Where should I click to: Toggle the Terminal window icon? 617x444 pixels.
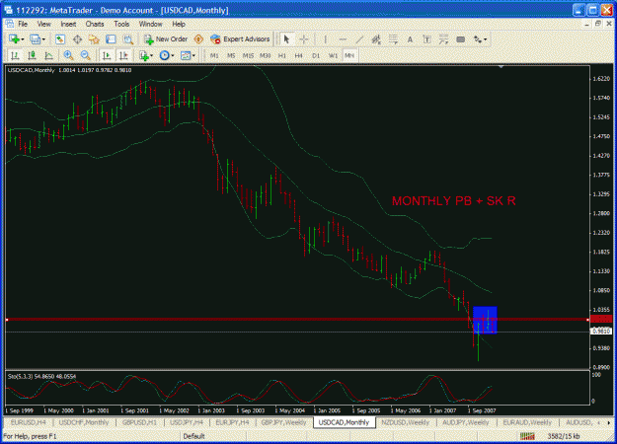[111, 39]
